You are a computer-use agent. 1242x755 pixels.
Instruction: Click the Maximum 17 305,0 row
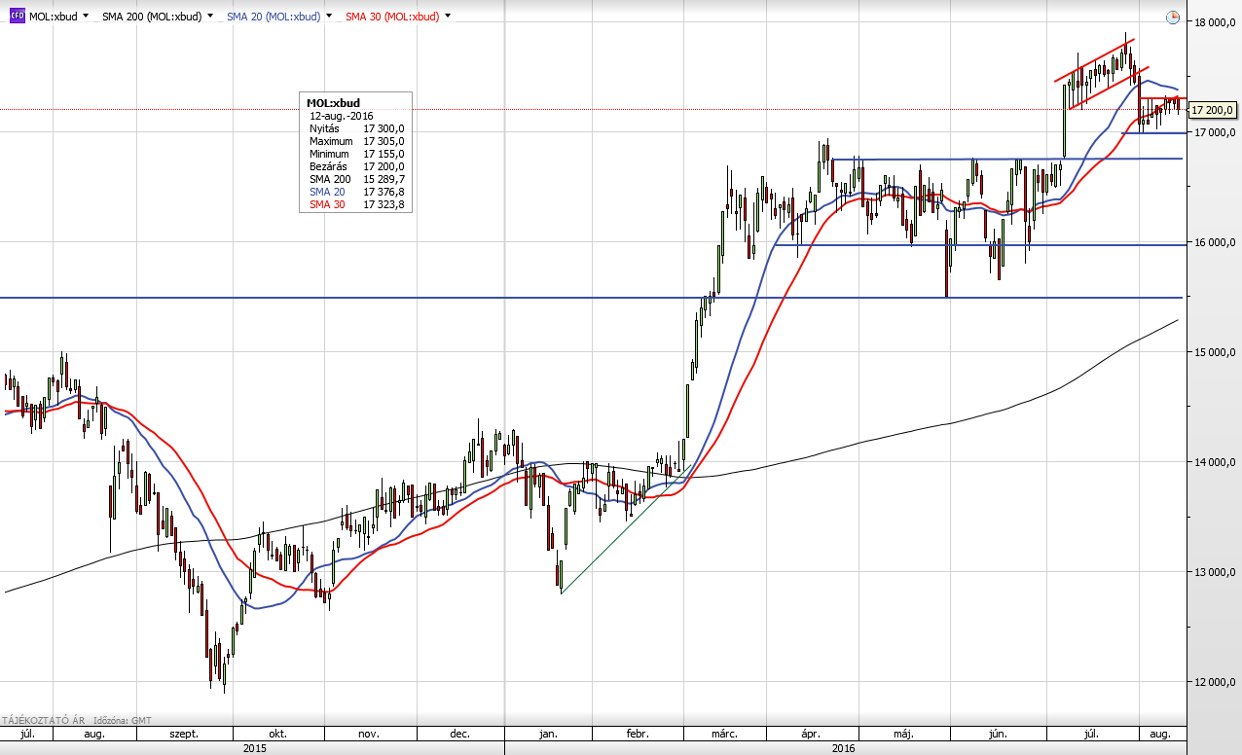(356, 141)
